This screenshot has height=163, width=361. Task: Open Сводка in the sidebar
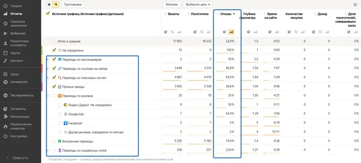tap(13, 6)
